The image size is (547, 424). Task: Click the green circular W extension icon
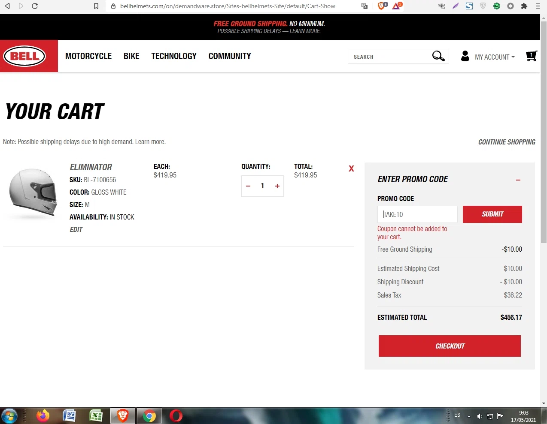pyautogui.click(x=497, y=6)
